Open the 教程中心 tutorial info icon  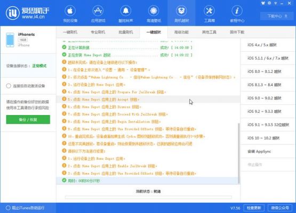point(237,11)
